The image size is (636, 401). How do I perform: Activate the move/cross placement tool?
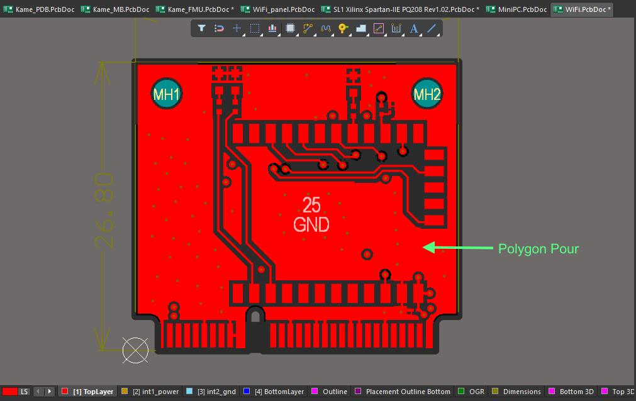236,28
